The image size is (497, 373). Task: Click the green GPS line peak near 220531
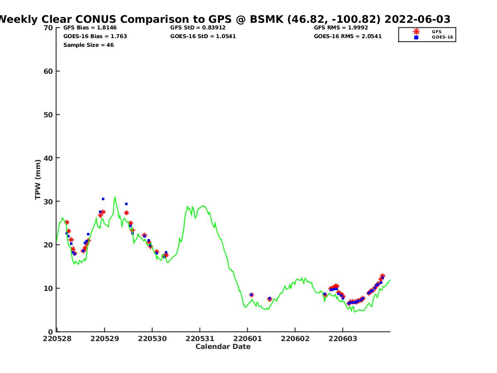202,206
